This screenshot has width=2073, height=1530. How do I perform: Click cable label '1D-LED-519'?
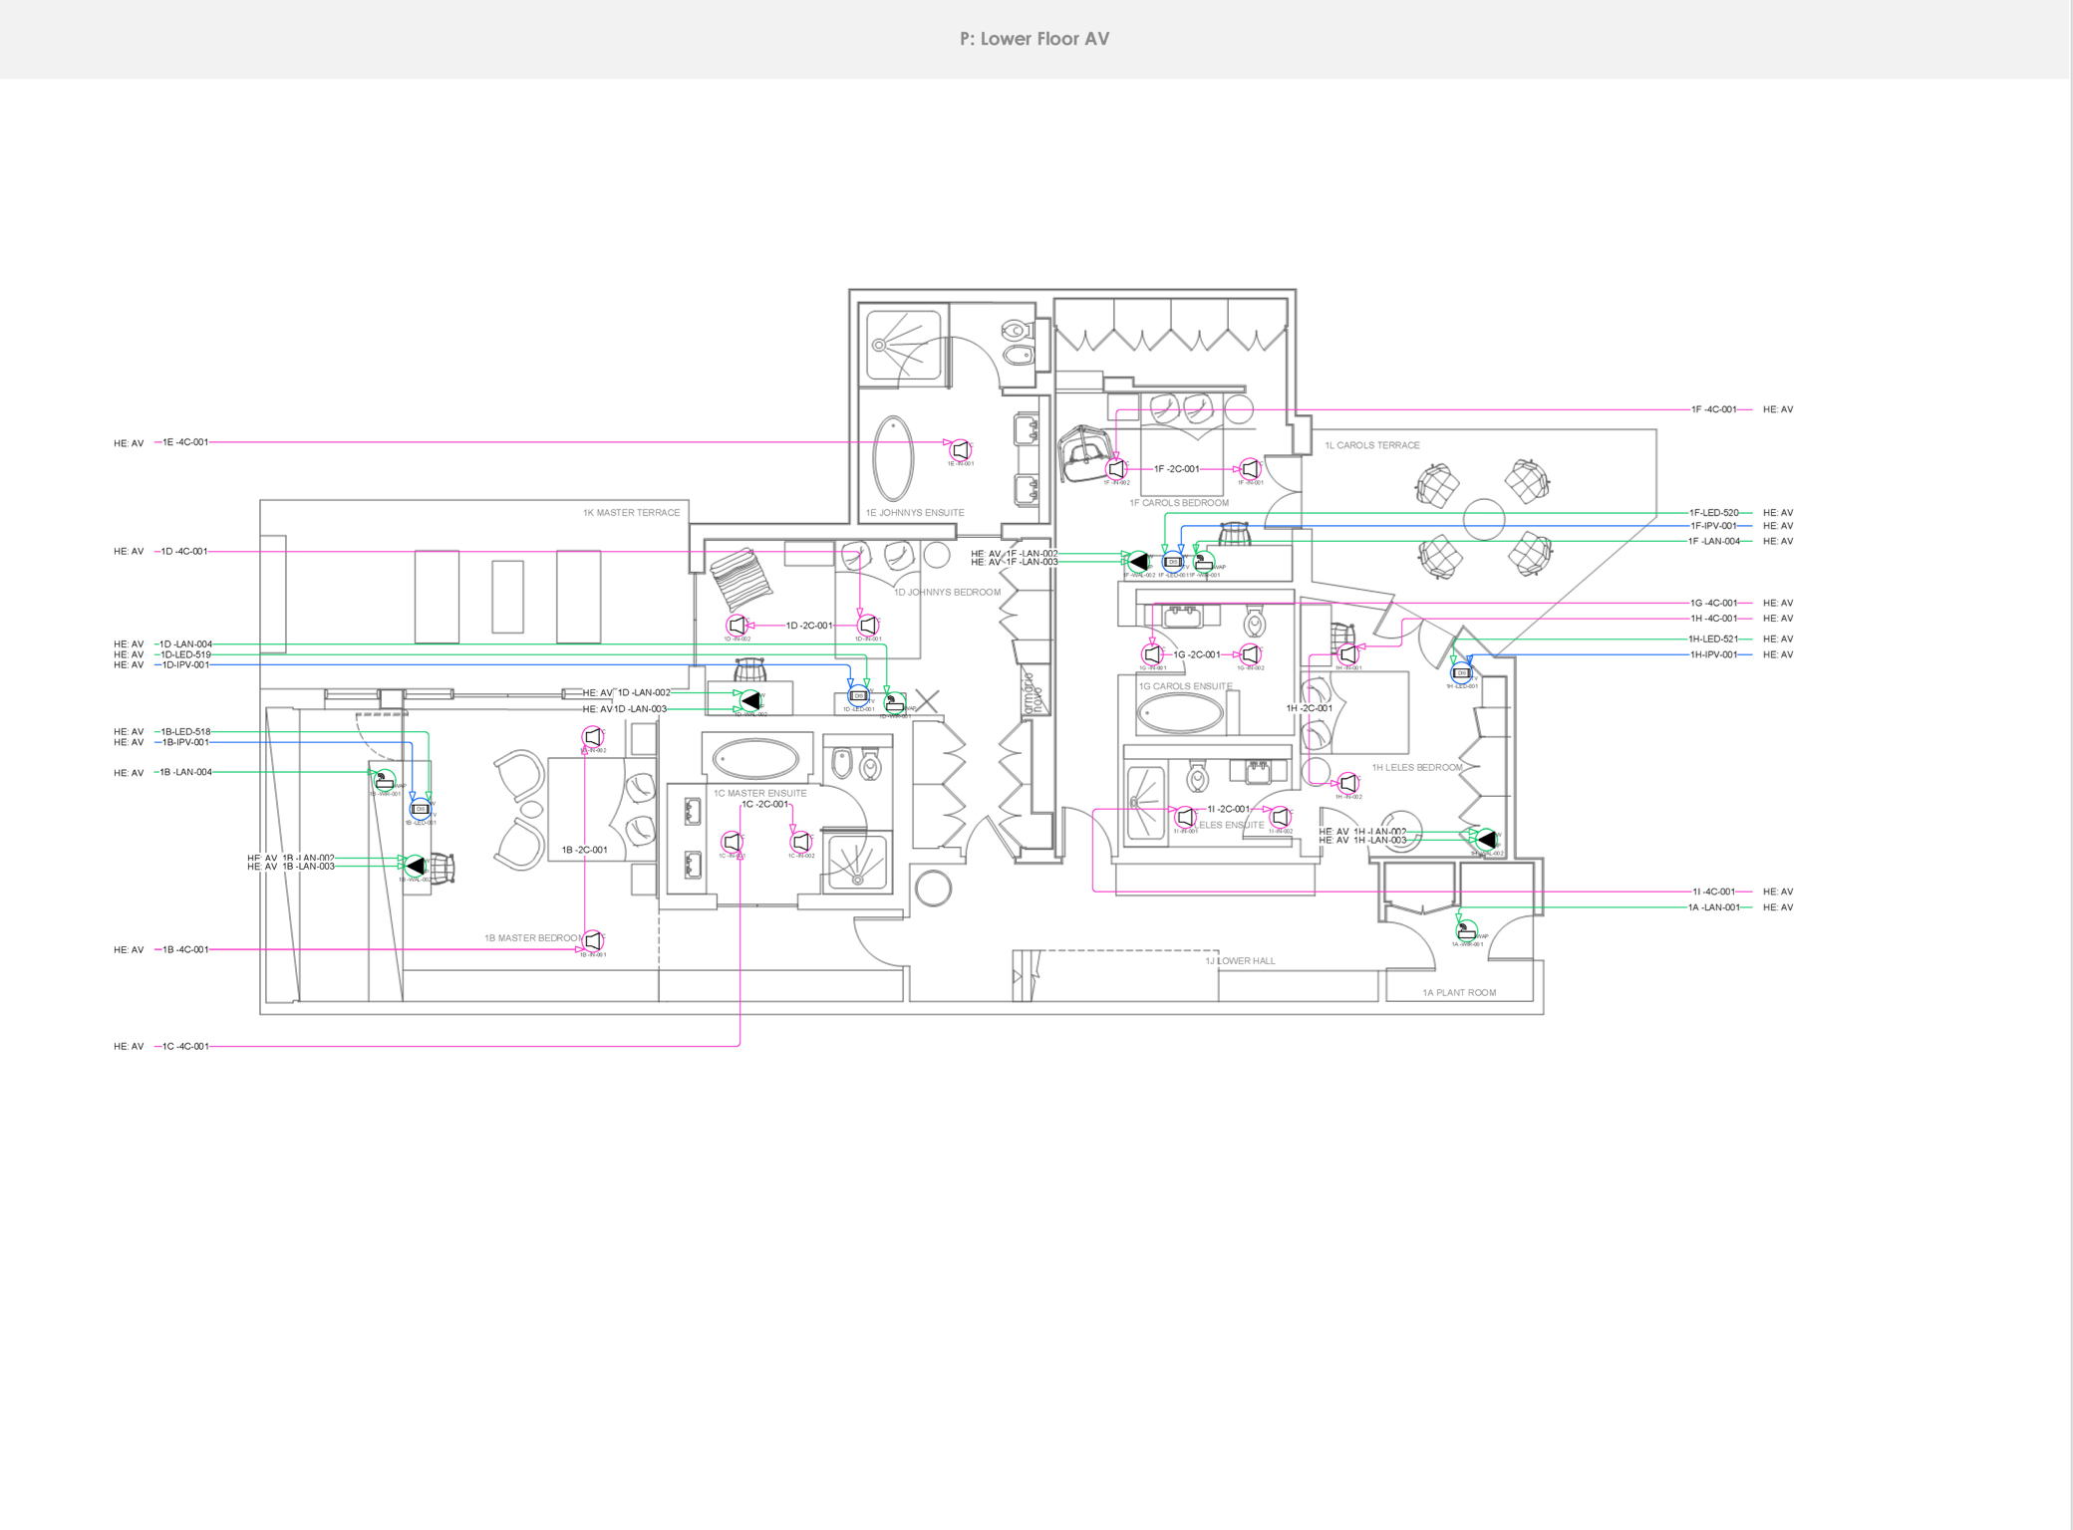tap(186, 654)
